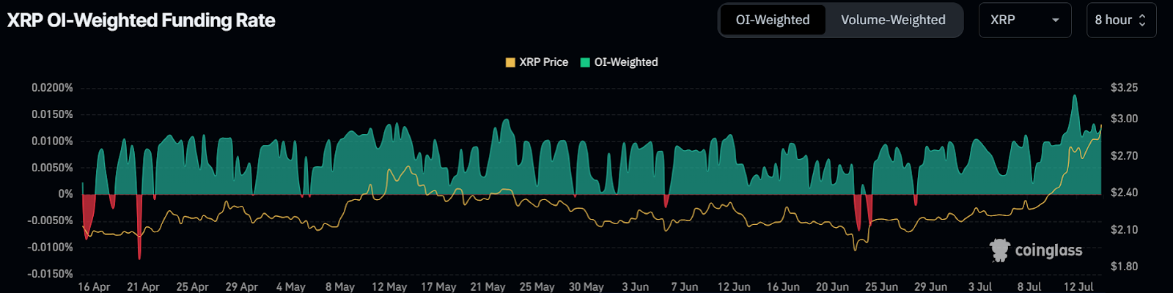Screen dimensions: 1173x293
Task: Toggle XRP Price legend series
Action: coord(537,62)
